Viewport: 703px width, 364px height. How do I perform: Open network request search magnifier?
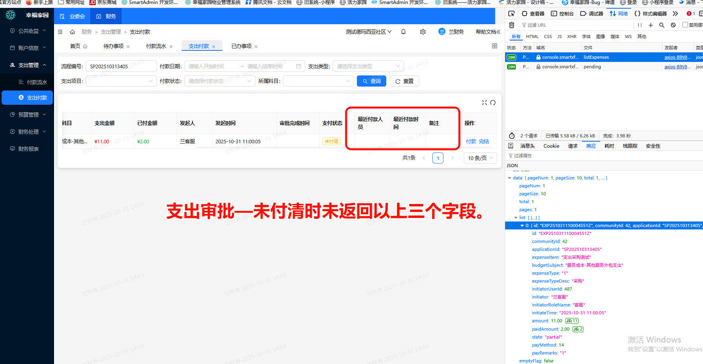pos(662,25)
